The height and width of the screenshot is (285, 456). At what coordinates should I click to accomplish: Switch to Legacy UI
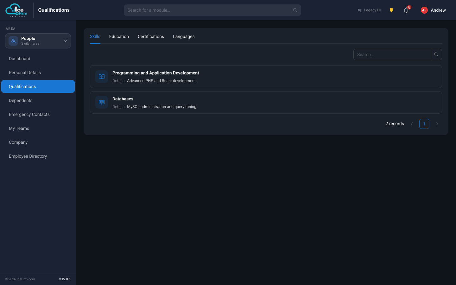pyautogui.click(x=369, y=10)
